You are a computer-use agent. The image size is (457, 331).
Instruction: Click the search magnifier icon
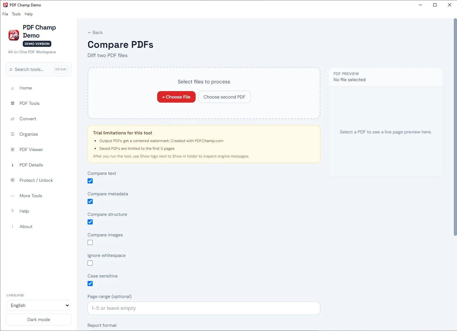(11, 69)
